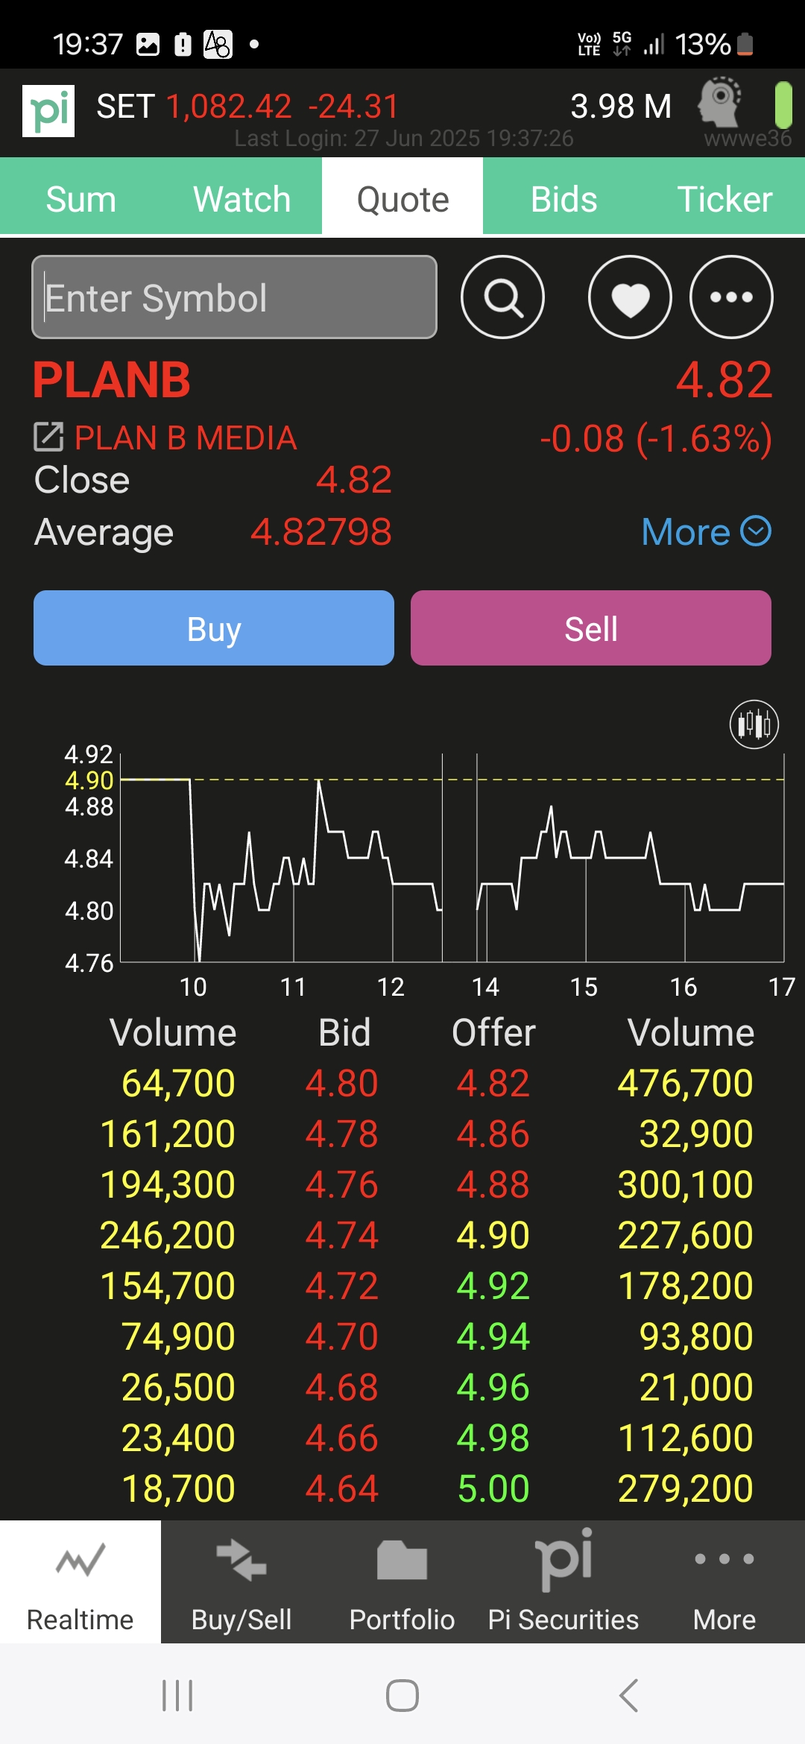This screenshot has height=1744, width=805.
Task: Focus the Enter Symbol field
Action: tap(234, 297)
